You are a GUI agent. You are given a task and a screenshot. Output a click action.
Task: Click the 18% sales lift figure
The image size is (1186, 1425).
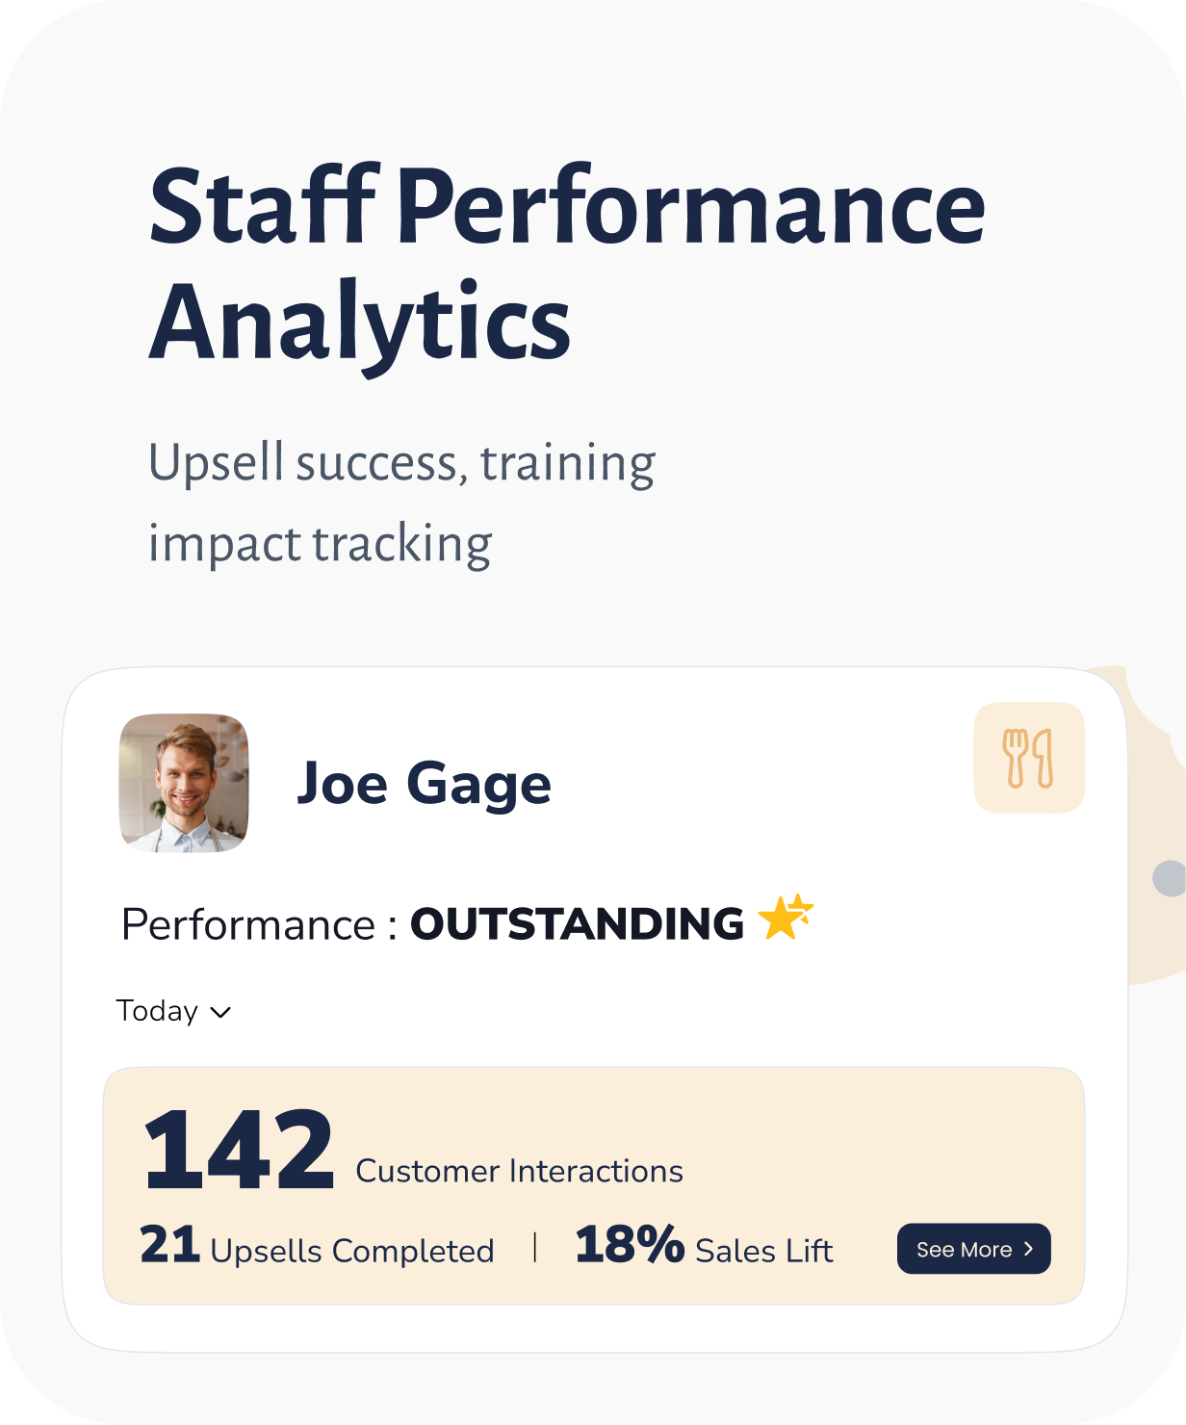click(x=629, y=1244)
